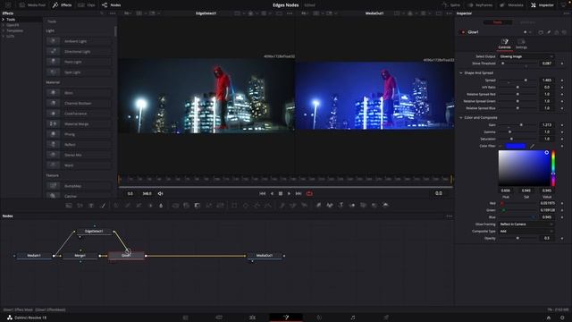This screenshot has height=322, width=572.
Task: Open the Clips panel
Action: [x=87, y=5]
